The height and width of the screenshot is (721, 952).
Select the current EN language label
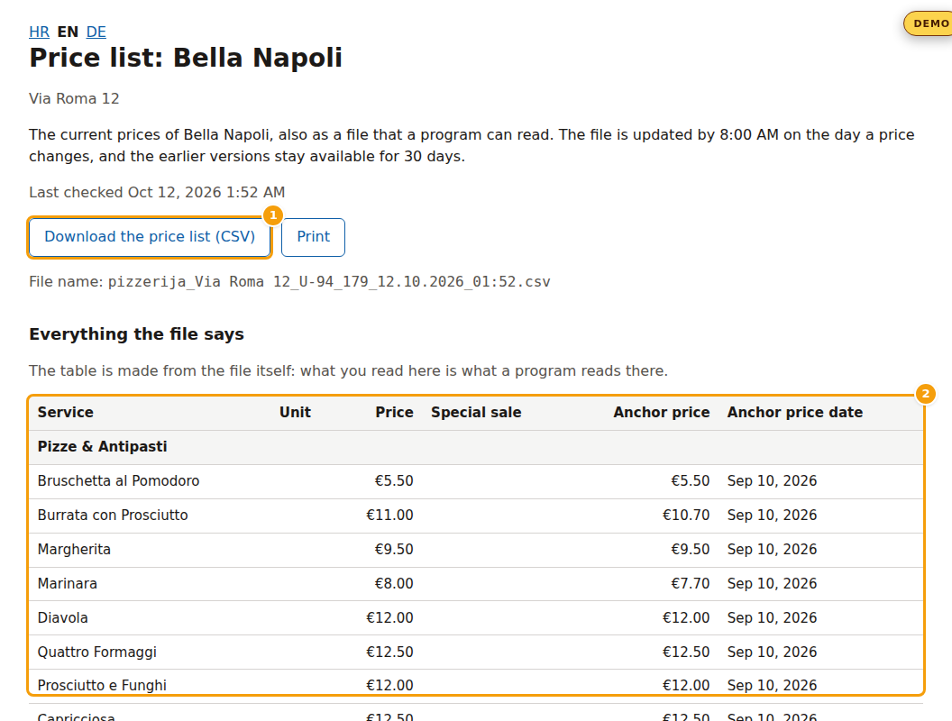click(x=68, y=32)
